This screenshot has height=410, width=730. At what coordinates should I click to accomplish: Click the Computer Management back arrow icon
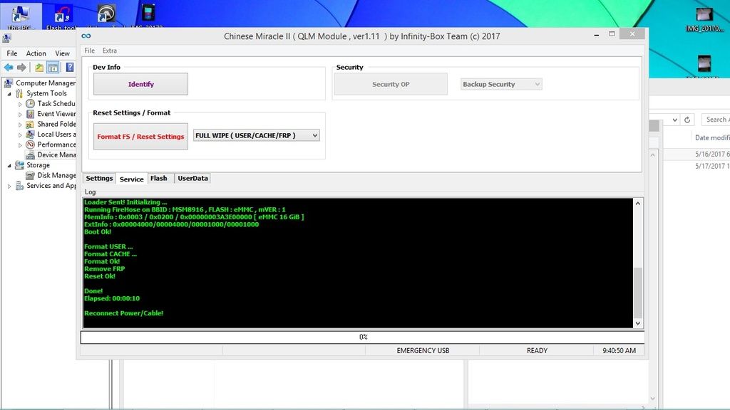coord(8,68)
